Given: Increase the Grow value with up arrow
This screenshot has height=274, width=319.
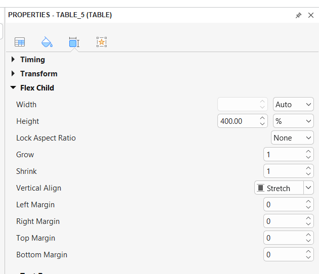Looking at the screenshot, I should (x=308, y=152).
